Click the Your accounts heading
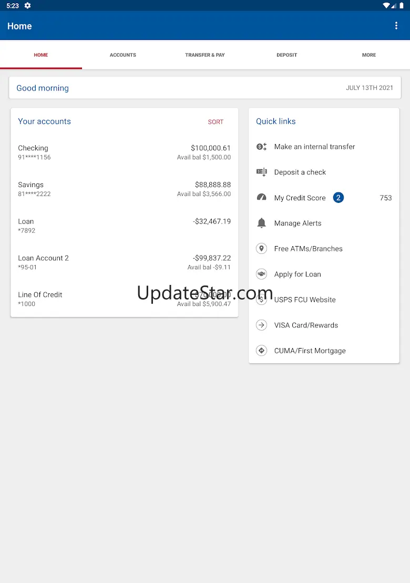Viewport: 410px width, 583px height. coord(44,121)
